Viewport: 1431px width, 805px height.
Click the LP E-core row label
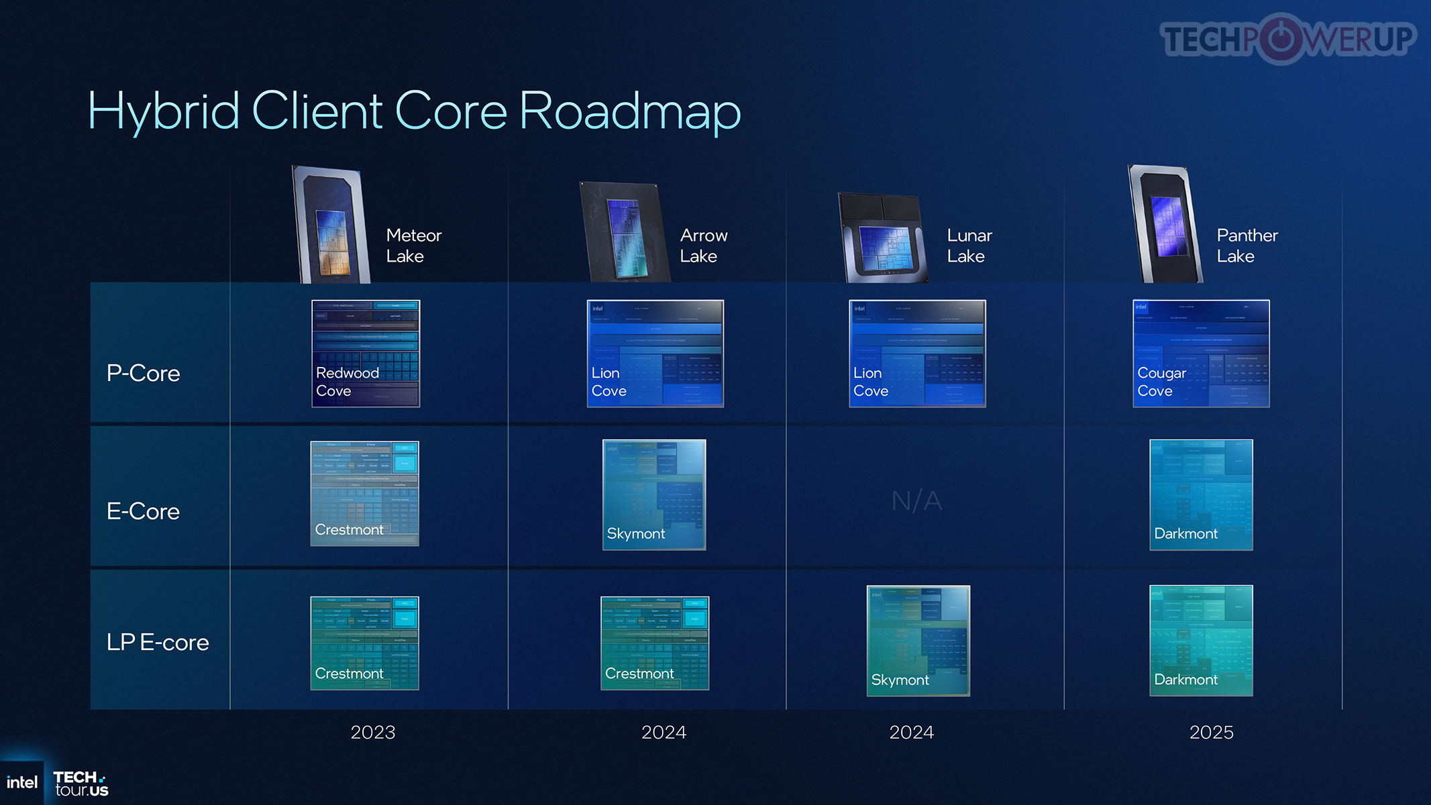point(158,642)
